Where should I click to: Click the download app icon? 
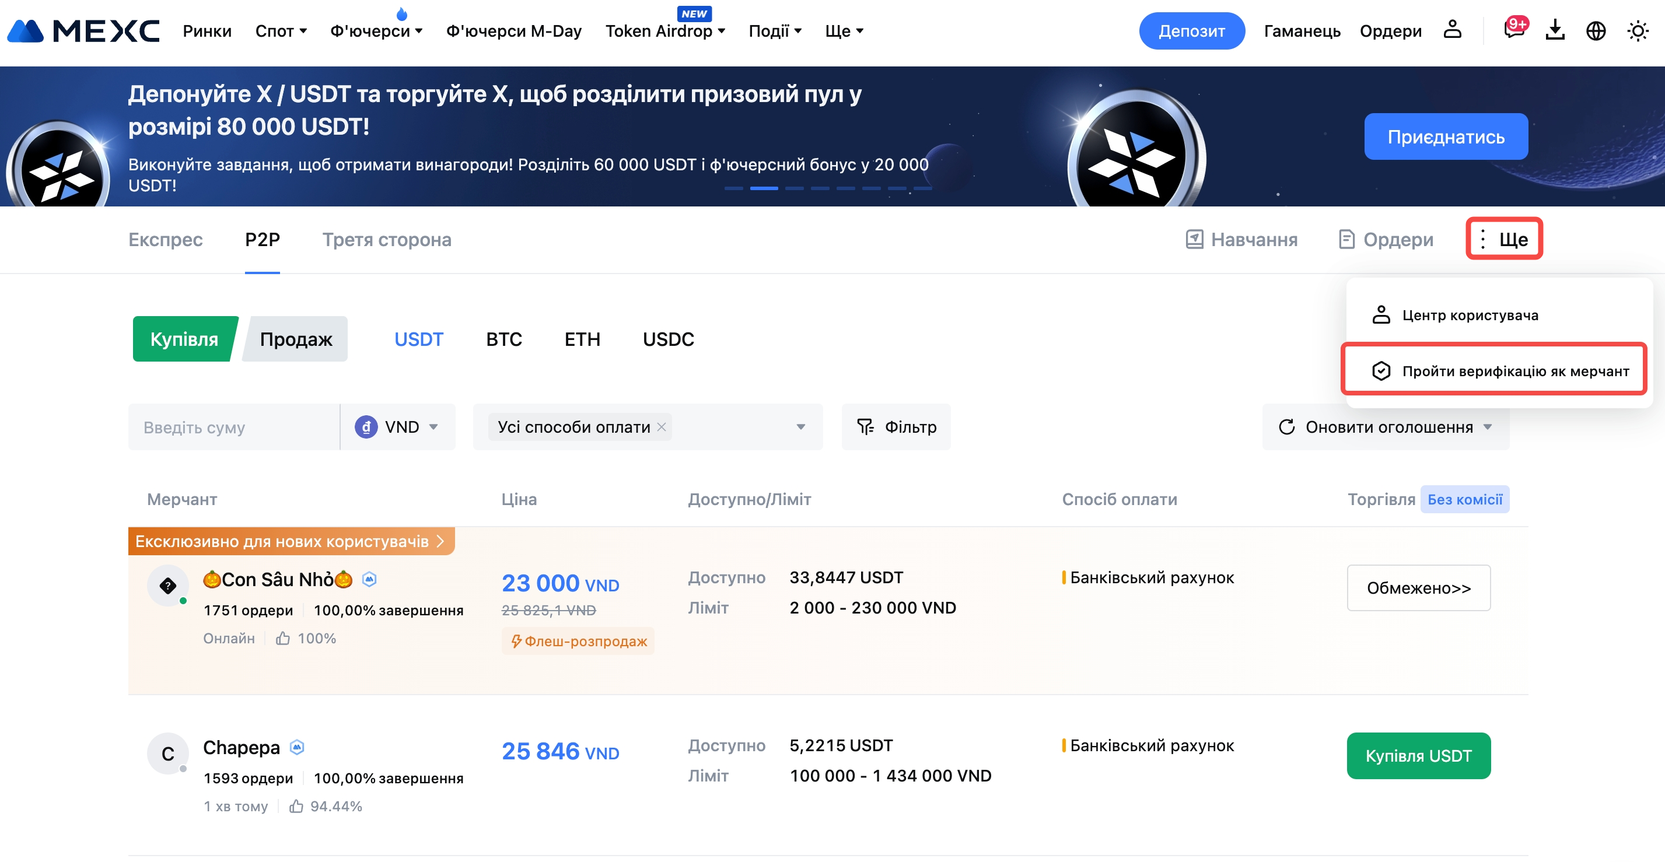point(1555,30)
